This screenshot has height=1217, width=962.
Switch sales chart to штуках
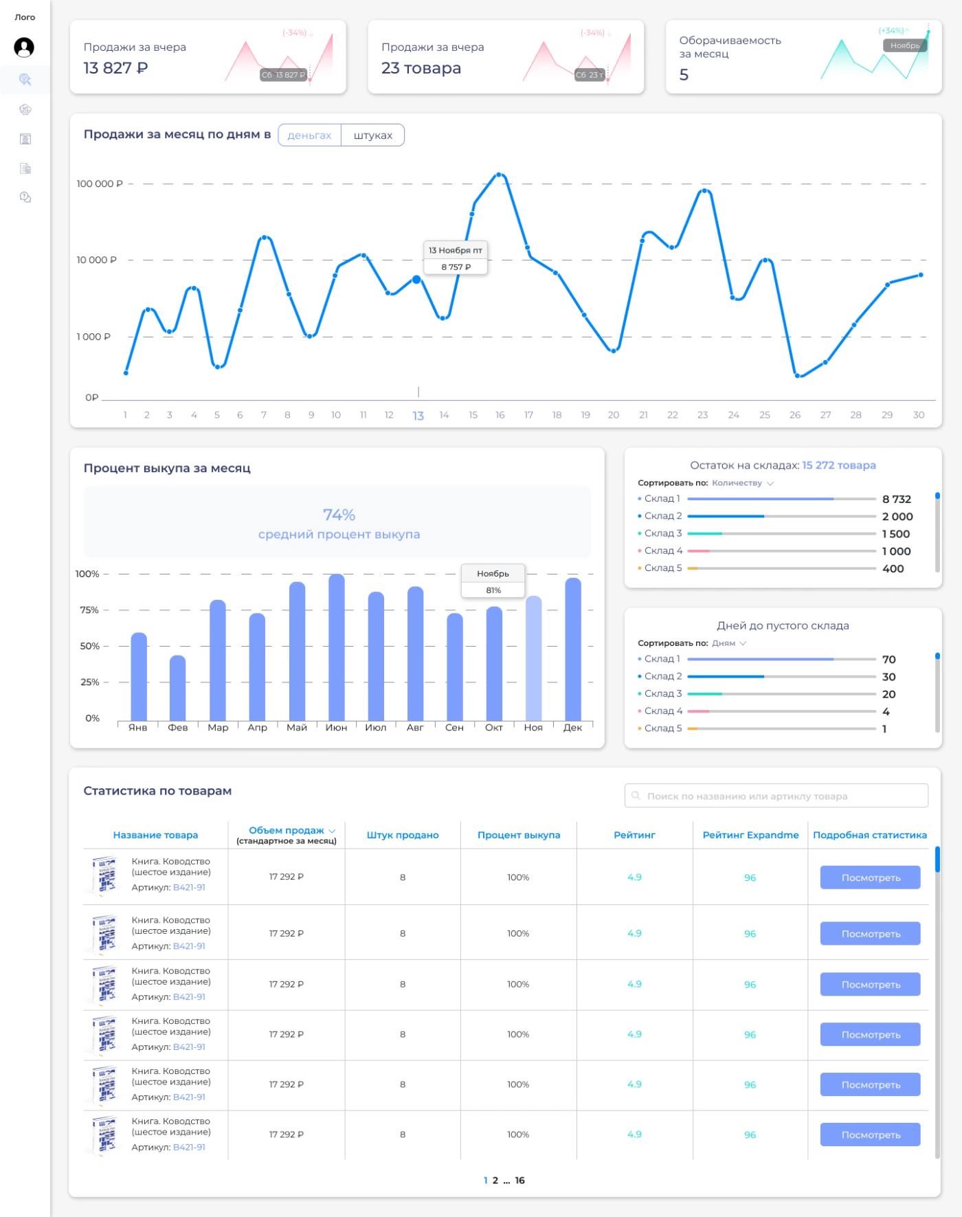[x=373, y=135]
